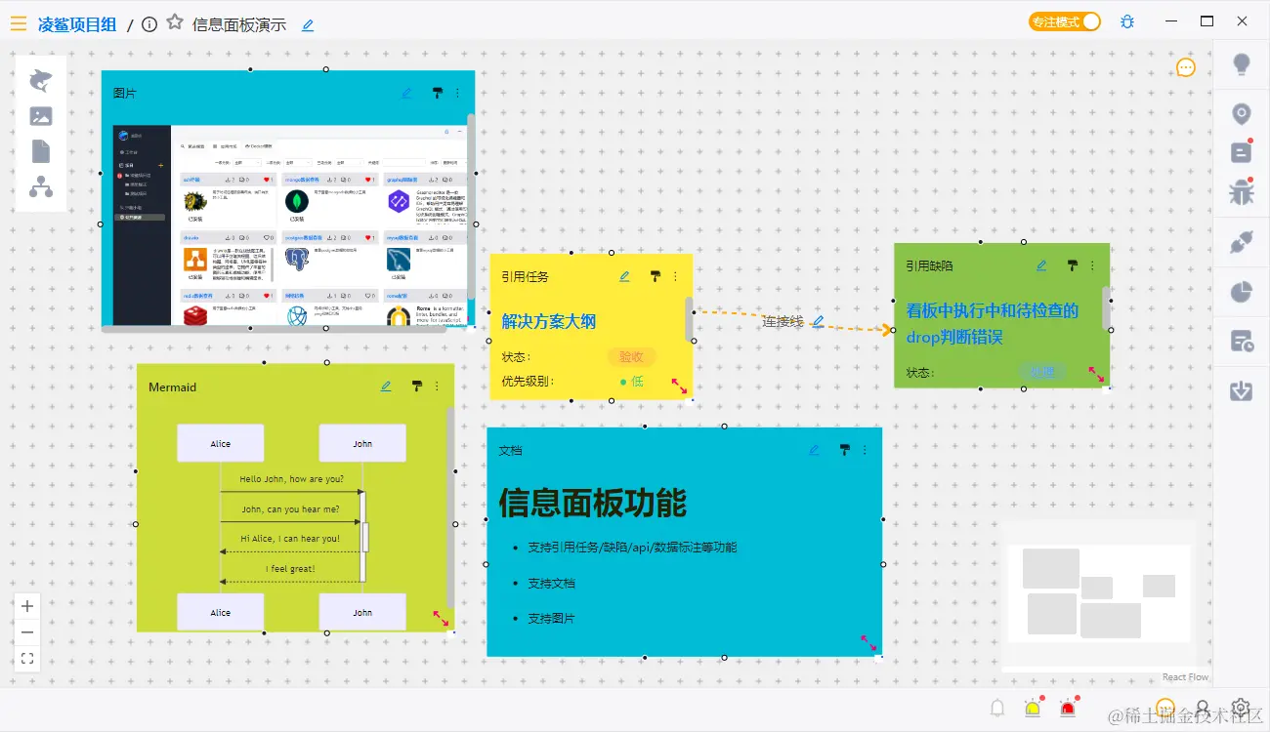Screen dimensions: 1270x732
Task: Open the 文档 node more options menu
Action: pos(865,451)
